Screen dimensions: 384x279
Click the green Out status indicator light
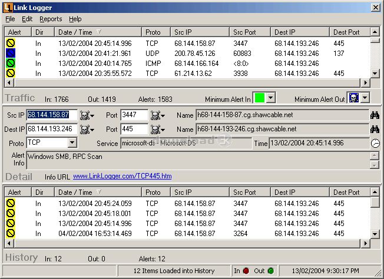coord(271,271)
